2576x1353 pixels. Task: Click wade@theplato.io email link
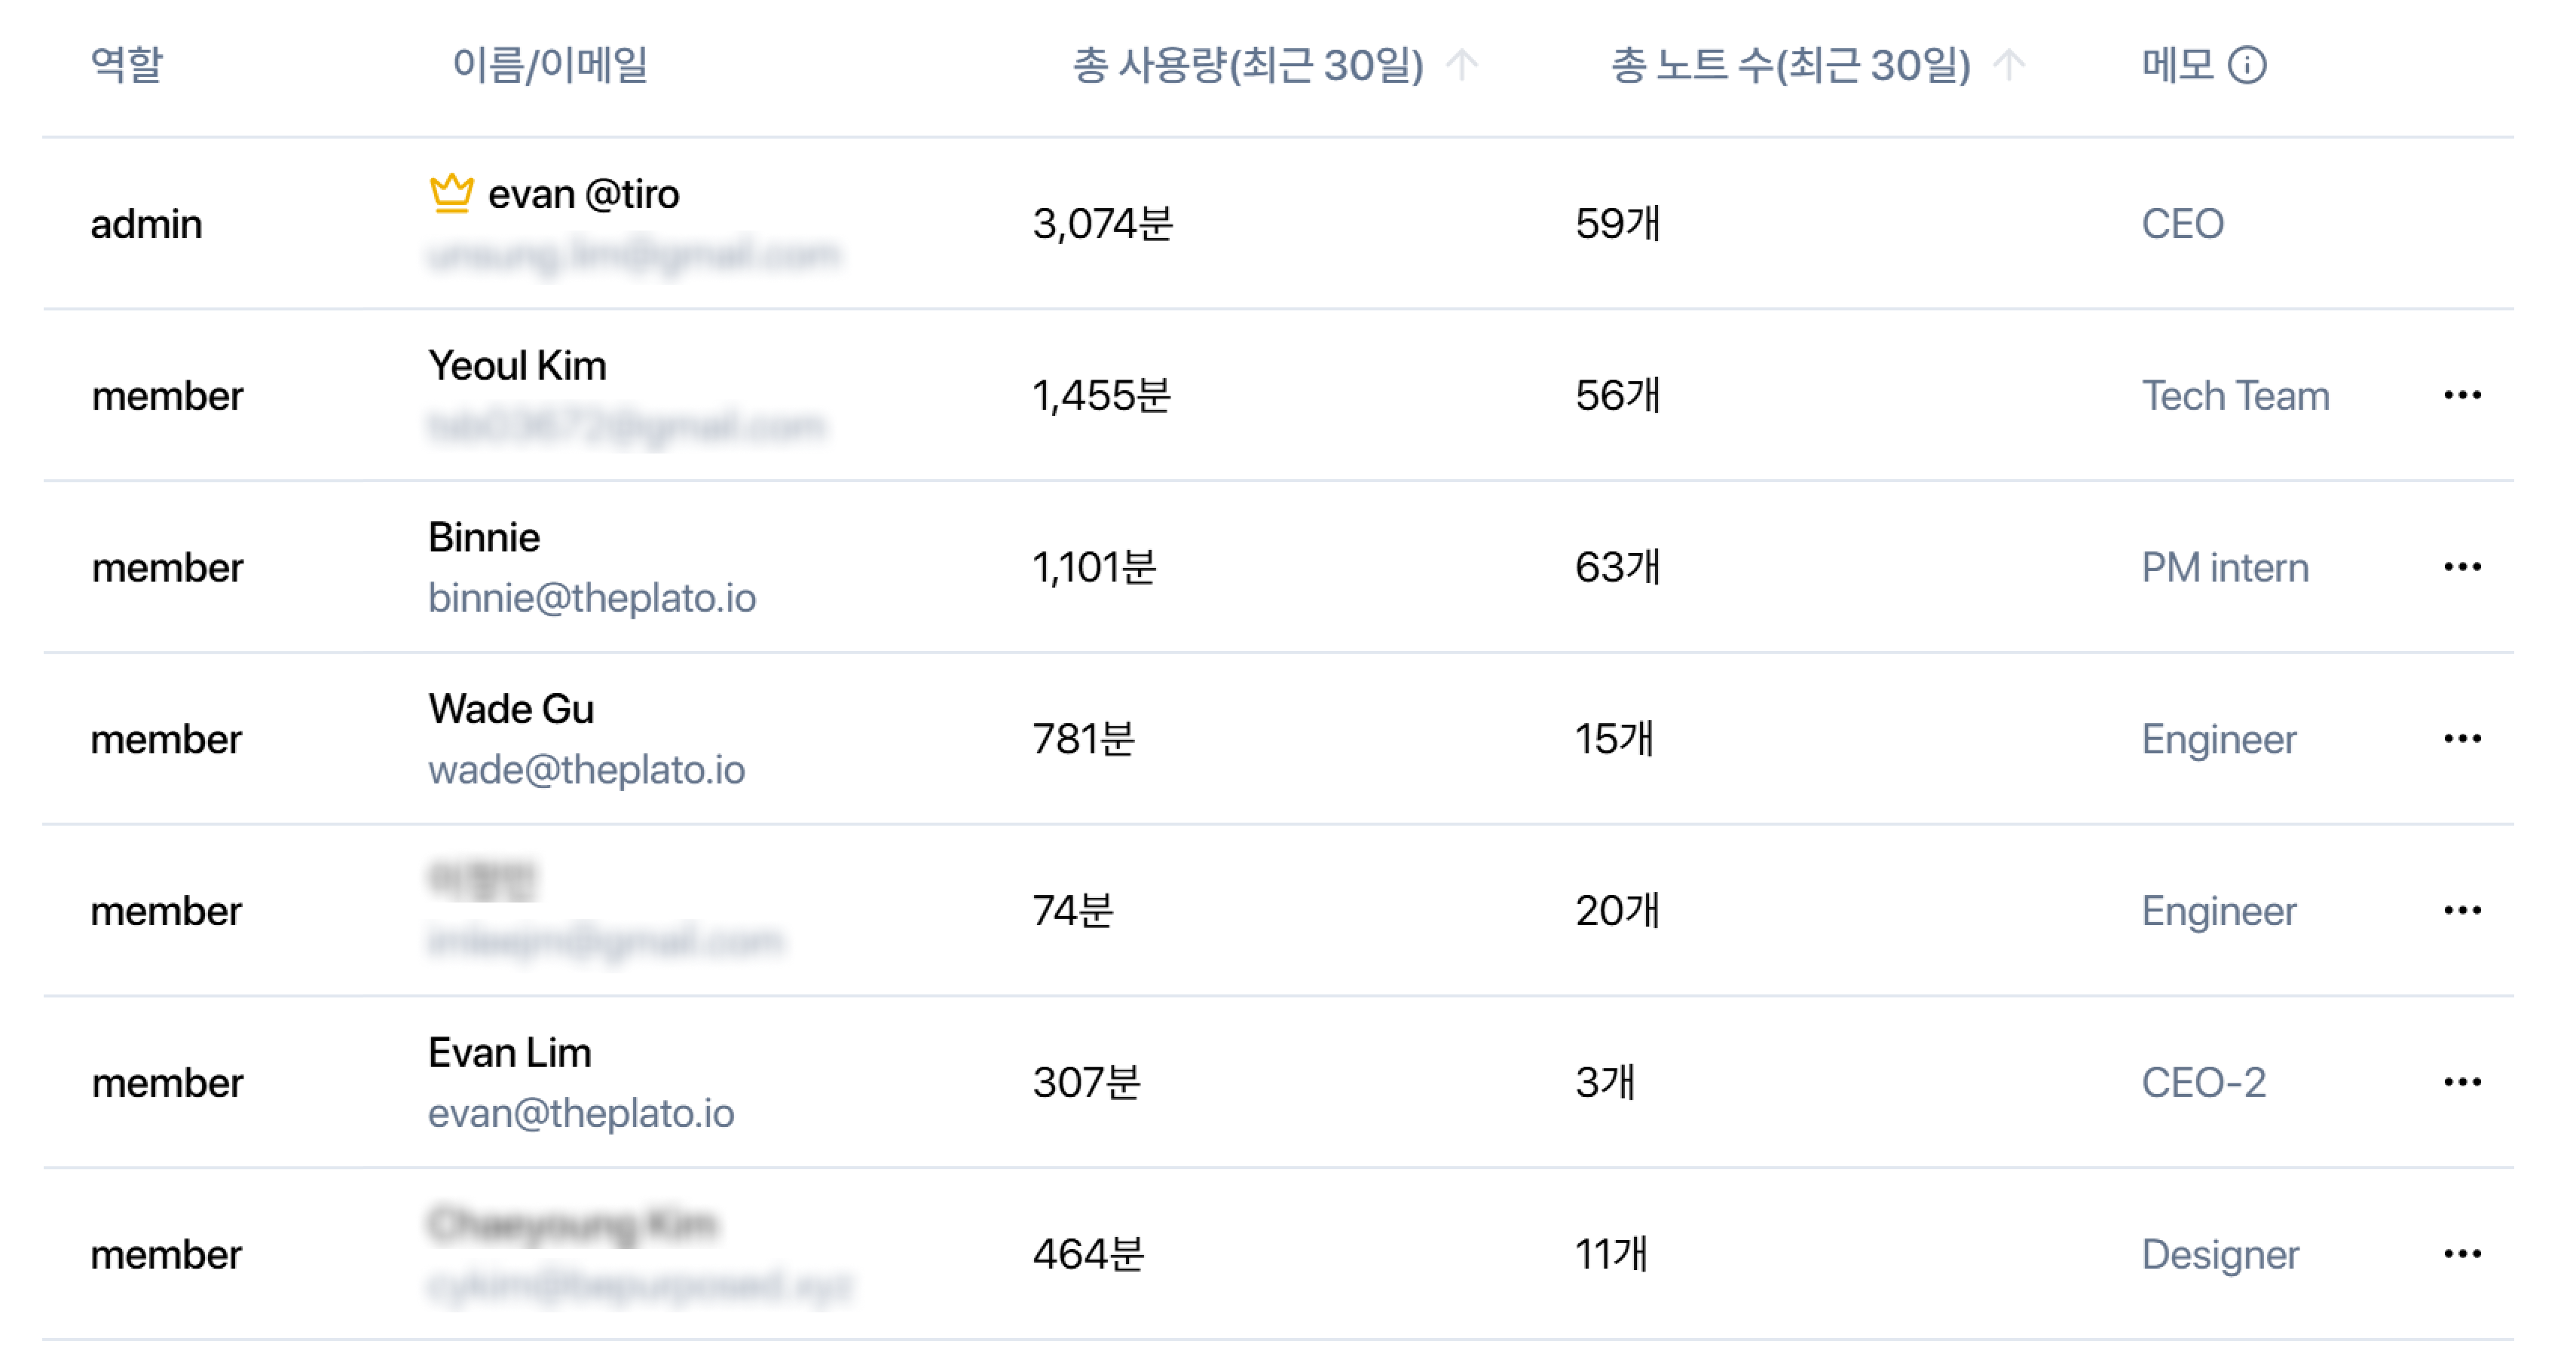coord(586,771)
